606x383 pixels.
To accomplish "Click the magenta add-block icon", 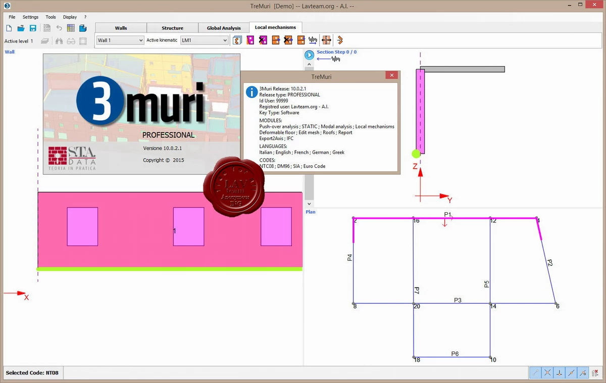I will point(250,40).
